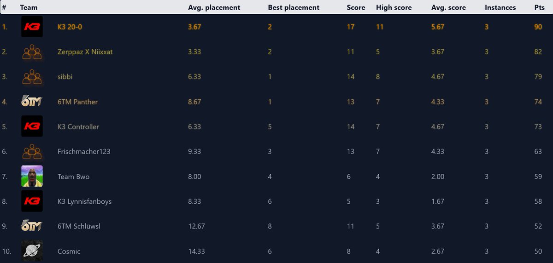Click Team Bwo's 59 points value
The width and height of the screenshot is (553, 263).
[x=538, y=176]
